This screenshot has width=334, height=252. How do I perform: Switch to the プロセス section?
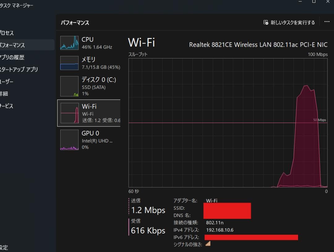6,33
